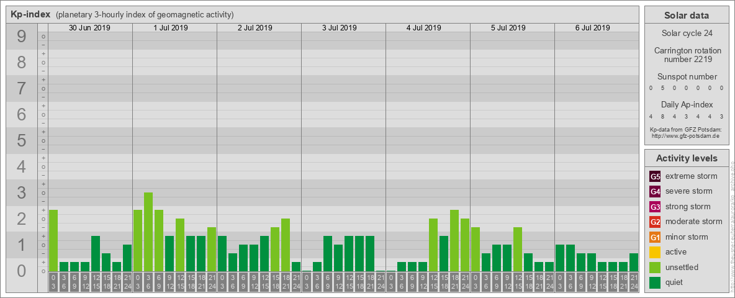Click the 6 Jul 21-24h quiet bar
The image size is (735, 298).
[x=634, y=263]
